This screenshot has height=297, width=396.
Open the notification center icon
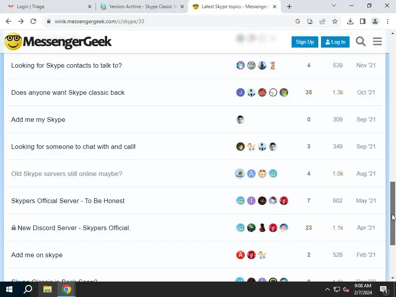(383, 289)
